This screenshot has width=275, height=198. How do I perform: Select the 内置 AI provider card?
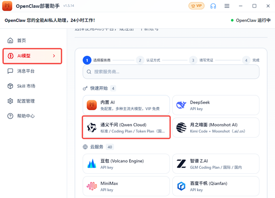coord(126,105)
